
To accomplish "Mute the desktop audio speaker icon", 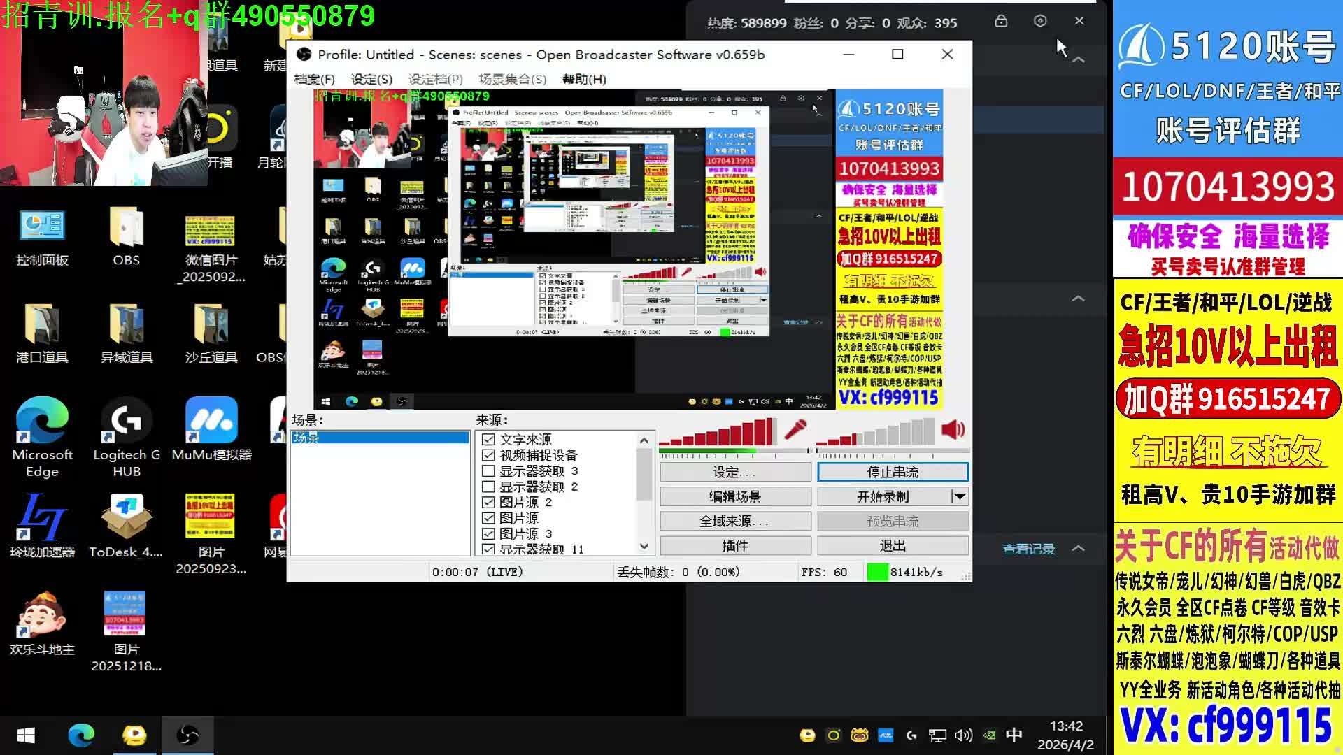I will [x=953, y=429].
